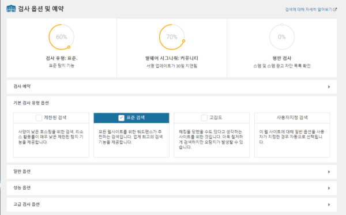The image size is (346, 215).
Task: Click the '고감도' description card body
Action: (x=212, y=140)
